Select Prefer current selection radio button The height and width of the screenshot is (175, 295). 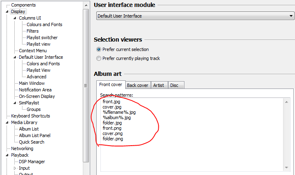pyautogui.click(x=99, y=49)
